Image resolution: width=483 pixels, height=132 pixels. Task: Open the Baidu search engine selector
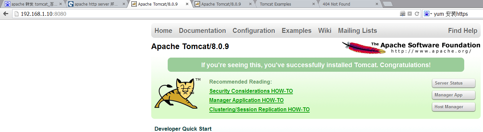coord(428,14)
